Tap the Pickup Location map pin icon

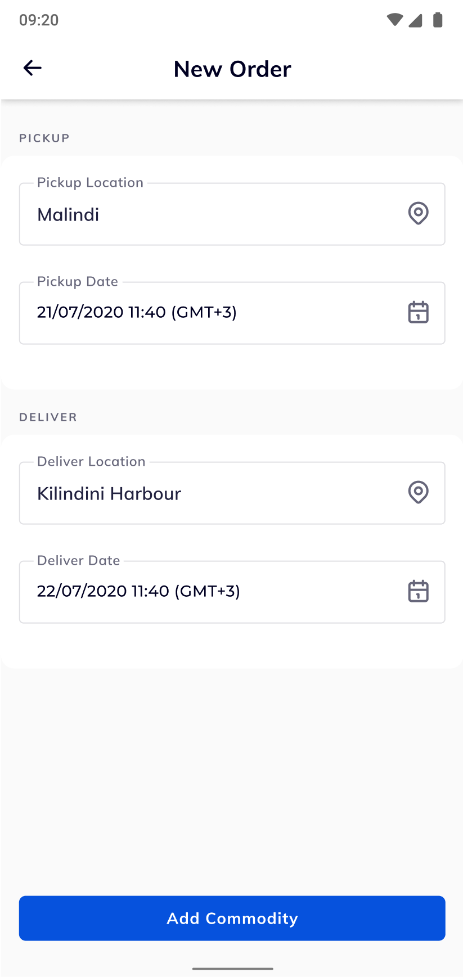point(418,214)
